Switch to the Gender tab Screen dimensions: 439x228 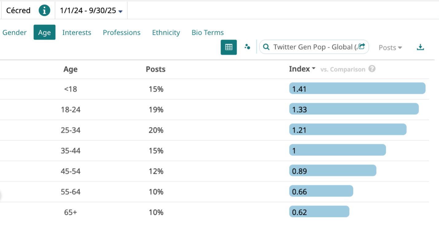click(14, 32)
